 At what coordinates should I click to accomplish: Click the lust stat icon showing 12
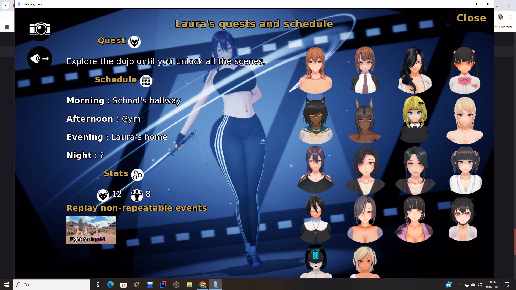(103, 195)
